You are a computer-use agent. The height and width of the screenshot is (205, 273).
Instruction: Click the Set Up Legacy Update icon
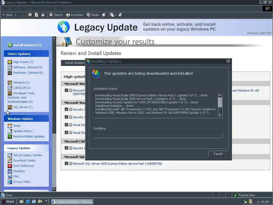10,155
